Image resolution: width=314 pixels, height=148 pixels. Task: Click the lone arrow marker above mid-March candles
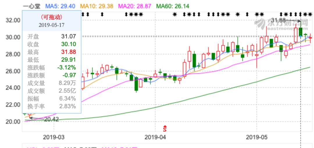102,14
